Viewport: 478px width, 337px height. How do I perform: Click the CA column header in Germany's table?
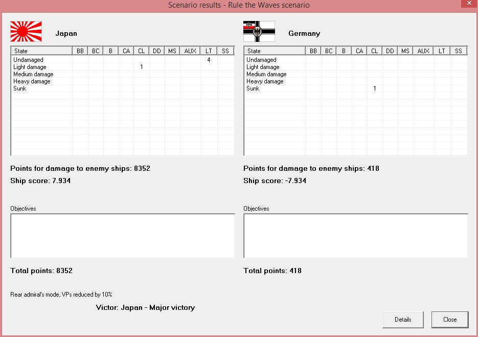pyautogui.click(x=359, y=51)
